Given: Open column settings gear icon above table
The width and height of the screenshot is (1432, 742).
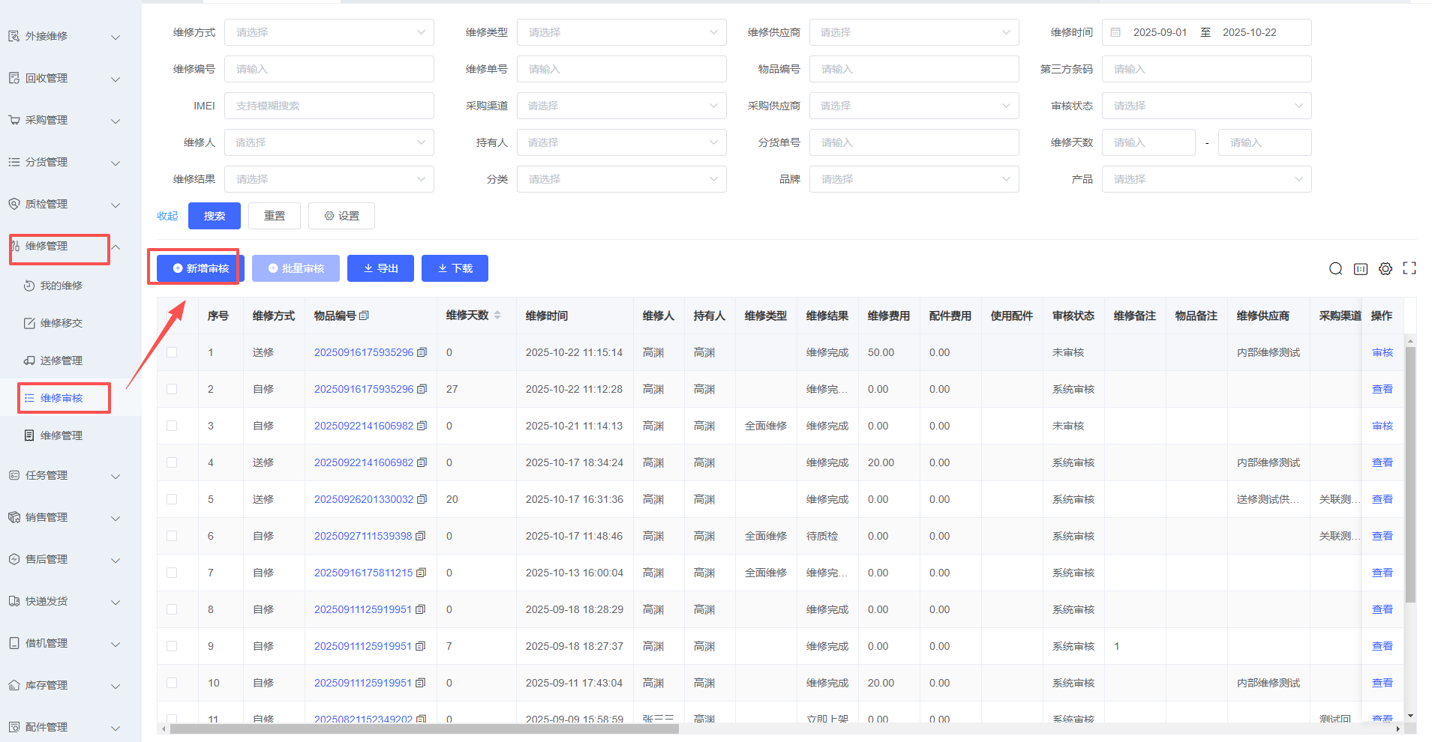Looking at the screenshot, I should (x=1385, y=269).
